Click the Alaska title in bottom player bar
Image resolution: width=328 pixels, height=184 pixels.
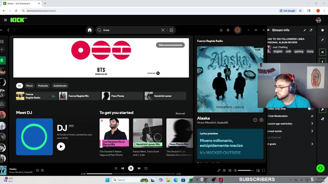pyautogui.click(x=13, y=169)
